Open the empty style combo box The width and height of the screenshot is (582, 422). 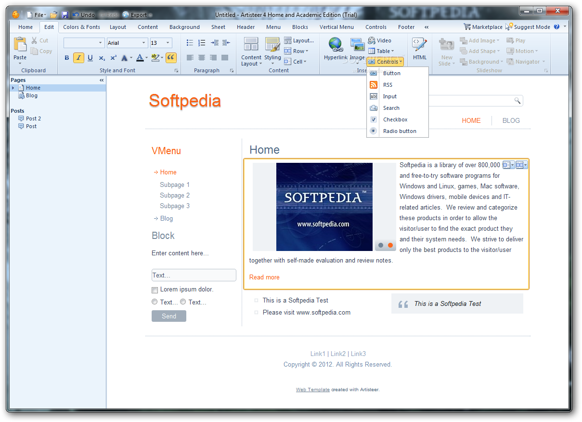[x=84, y=43]
